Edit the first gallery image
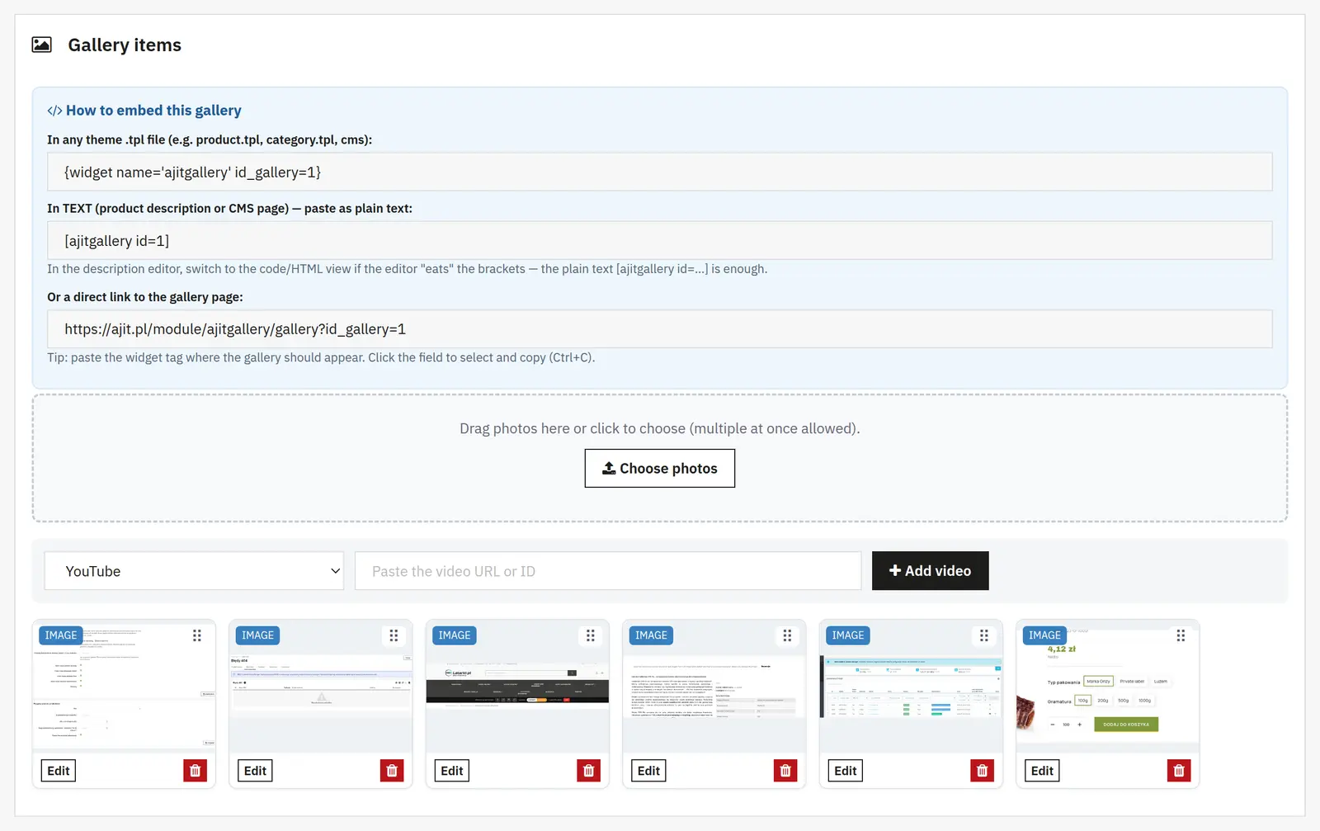1320x831 pixels. (x=59, y=771)
